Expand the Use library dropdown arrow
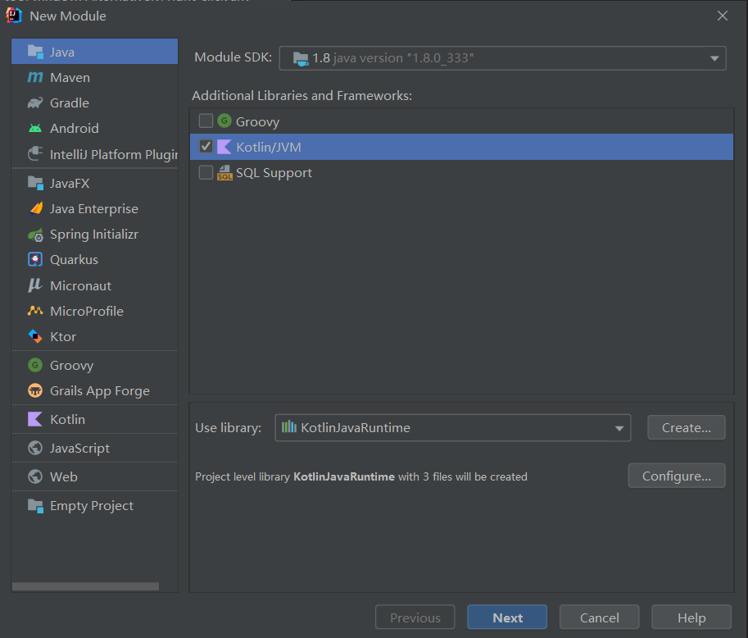Viewport: 748px width, 638px height. click(x=619, y=428)
